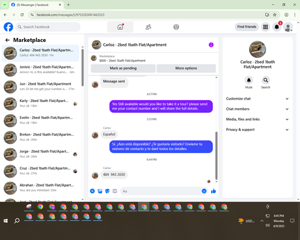The image size is (300, 240).
Task: Open the Evelin conversation
Action: 40,121
